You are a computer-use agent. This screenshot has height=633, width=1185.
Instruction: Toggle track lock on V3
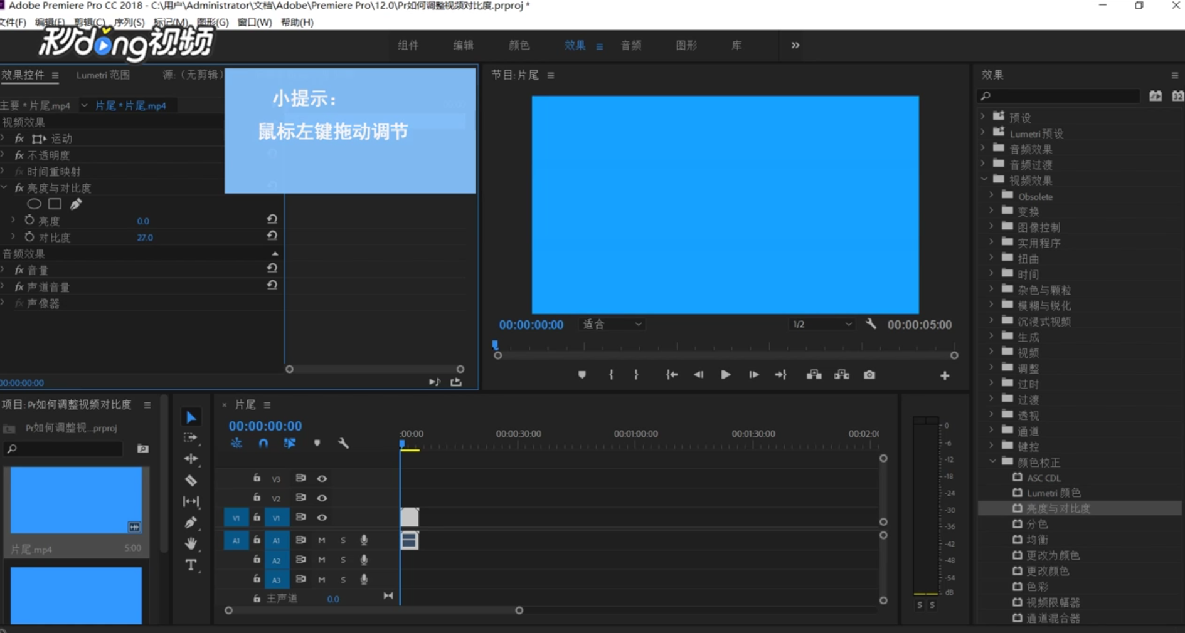(x=257, y=478)
